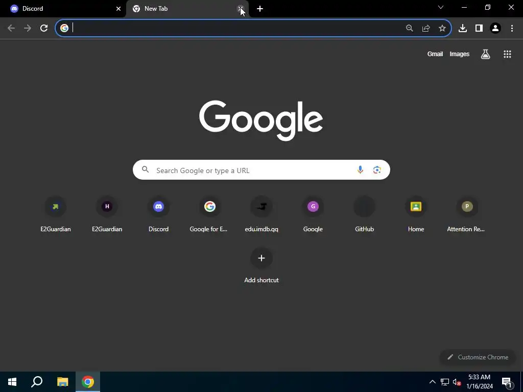523x392 pixels.
Task: Open File Explorer from the taskbar
Action: pos(62,382)
